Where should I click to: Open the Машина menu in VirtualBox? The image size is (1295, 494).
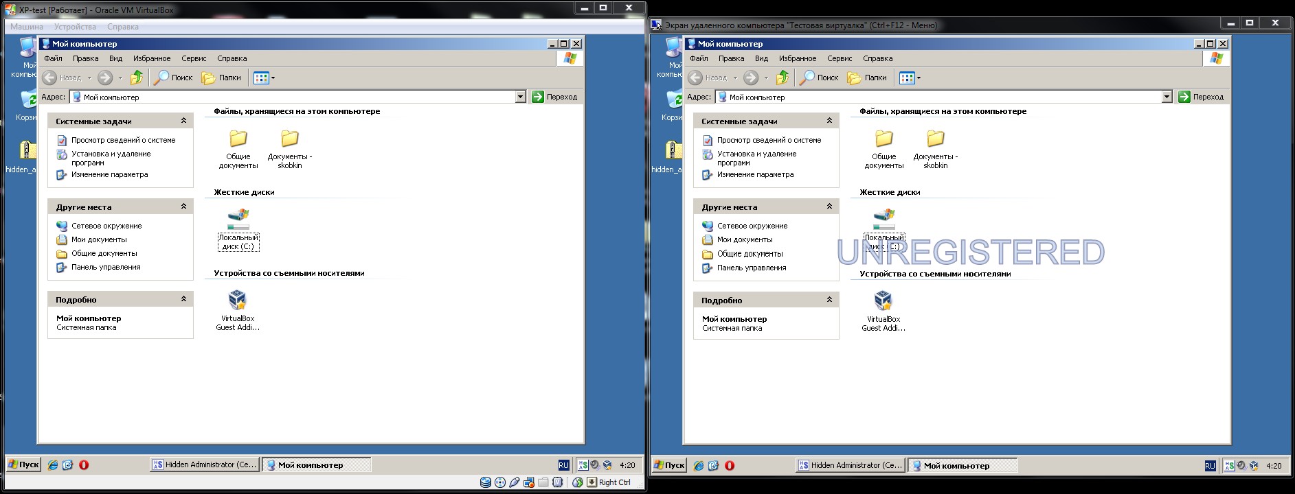[26, 27]
